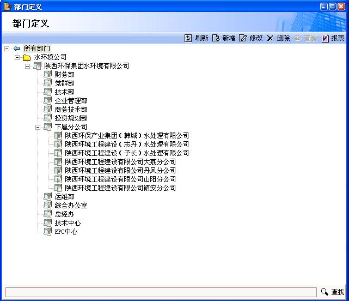Select the EPC中心 department

coord(66,232)
